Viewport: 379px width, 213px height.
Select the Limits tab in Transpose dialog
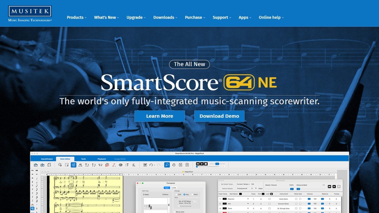point(174,188)
